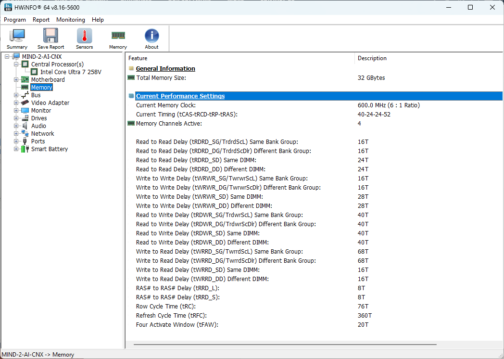Open the Report menu

(x=41, y=20)
